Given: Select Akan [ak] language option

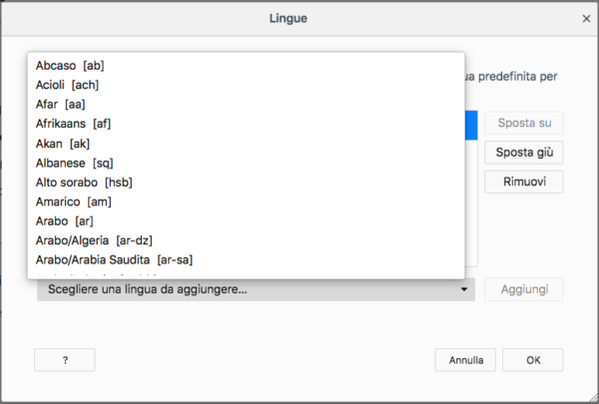Looking at the screenshot, I should pos(62,144).
